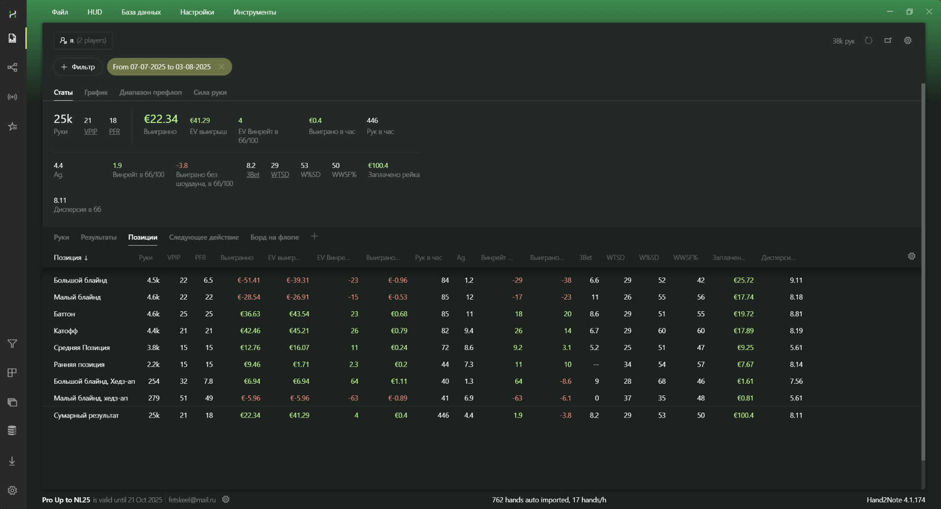Open the player selector 'я (2 players)'

(x=83, y=41)
